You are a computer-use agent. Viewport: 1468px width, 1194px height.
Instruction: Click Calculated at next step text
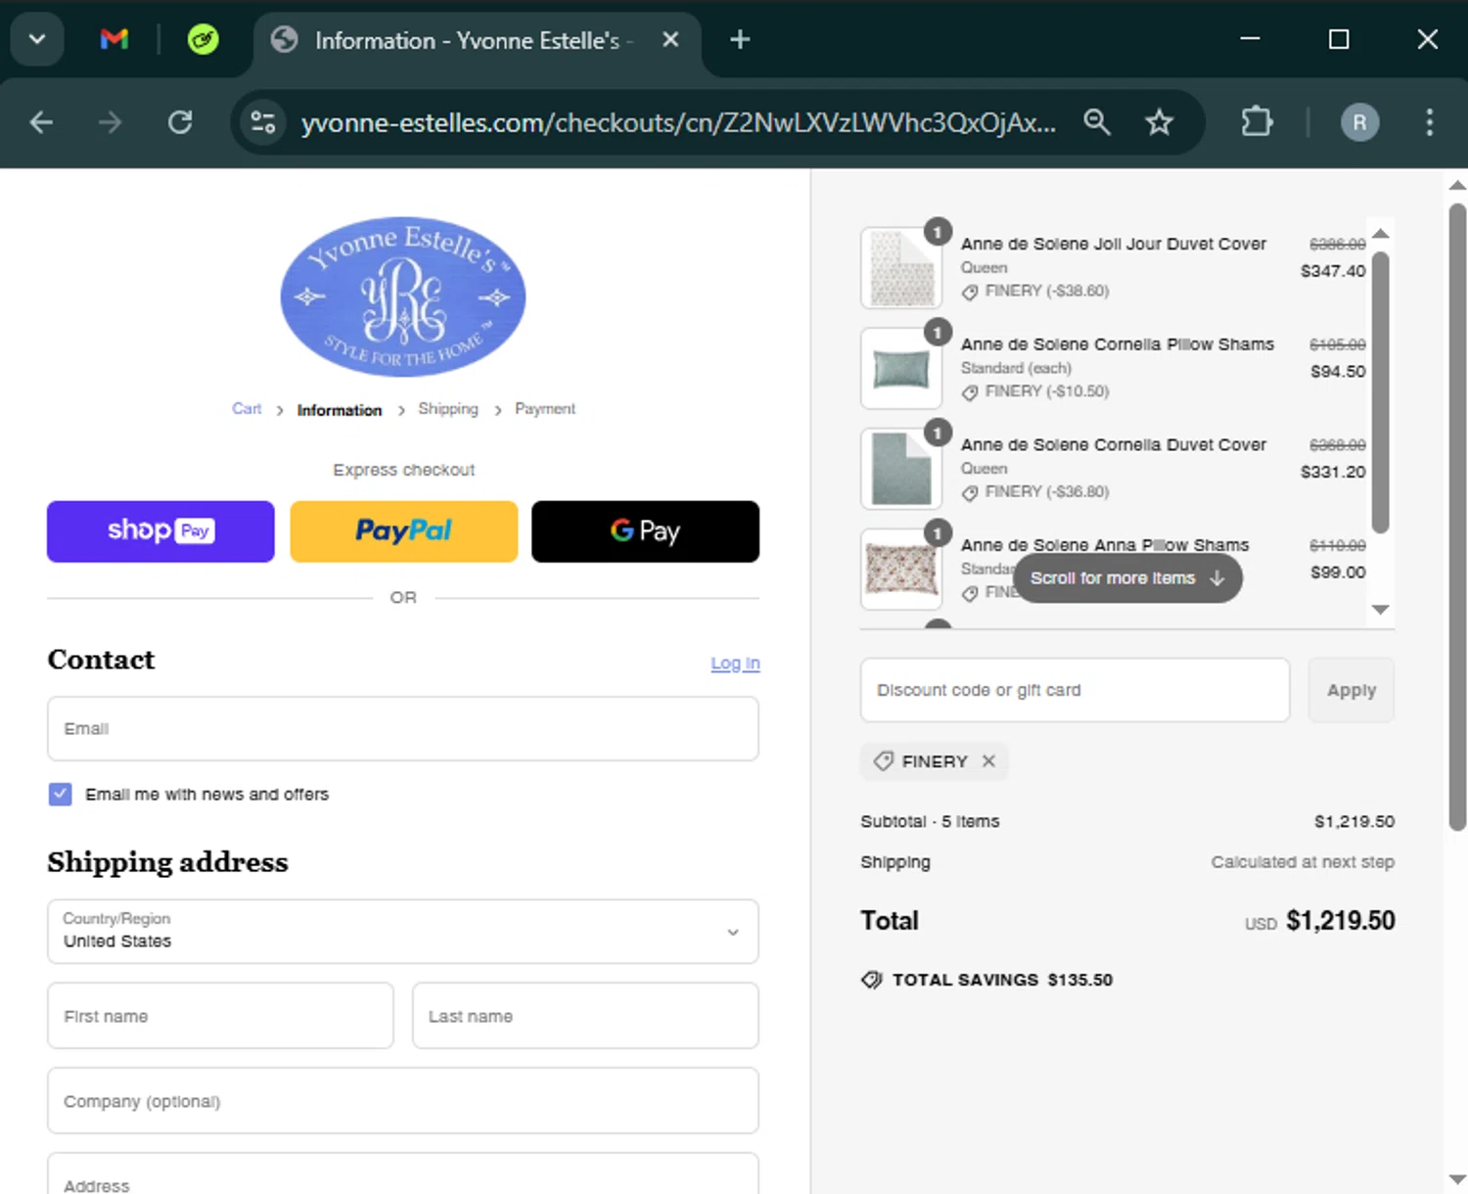pyautogui.click(x=1303, y=862)
